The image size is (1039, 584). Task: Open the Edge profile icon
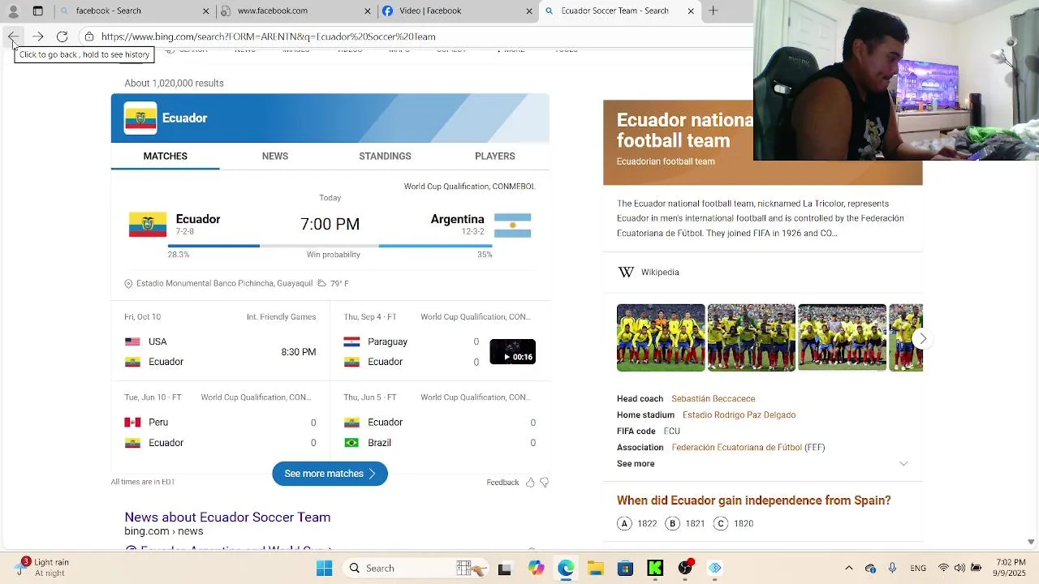[x=13, y=11]
